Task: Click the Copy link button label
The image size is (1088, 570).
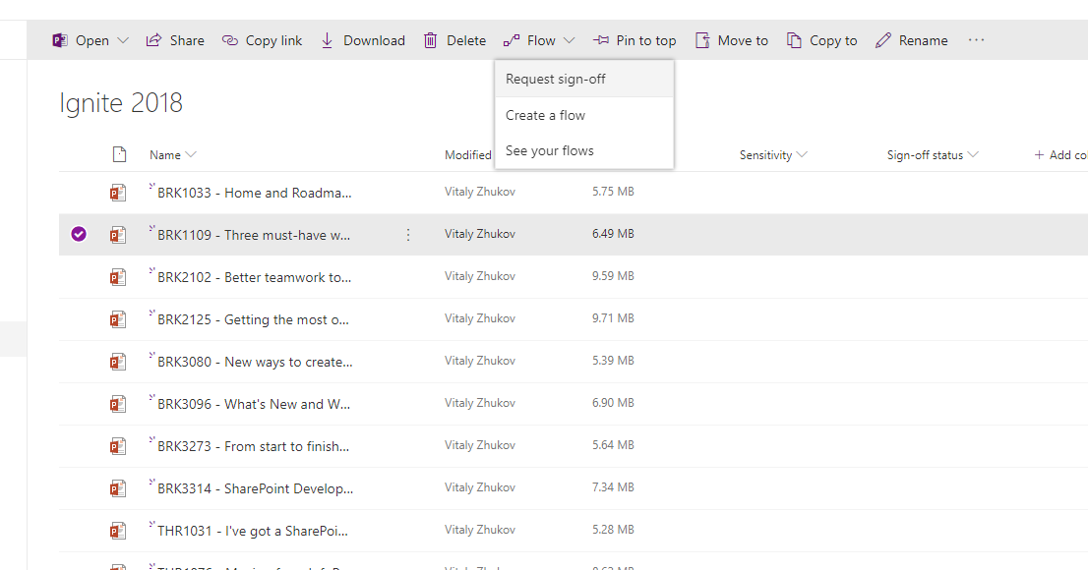Action: point(274,40)
